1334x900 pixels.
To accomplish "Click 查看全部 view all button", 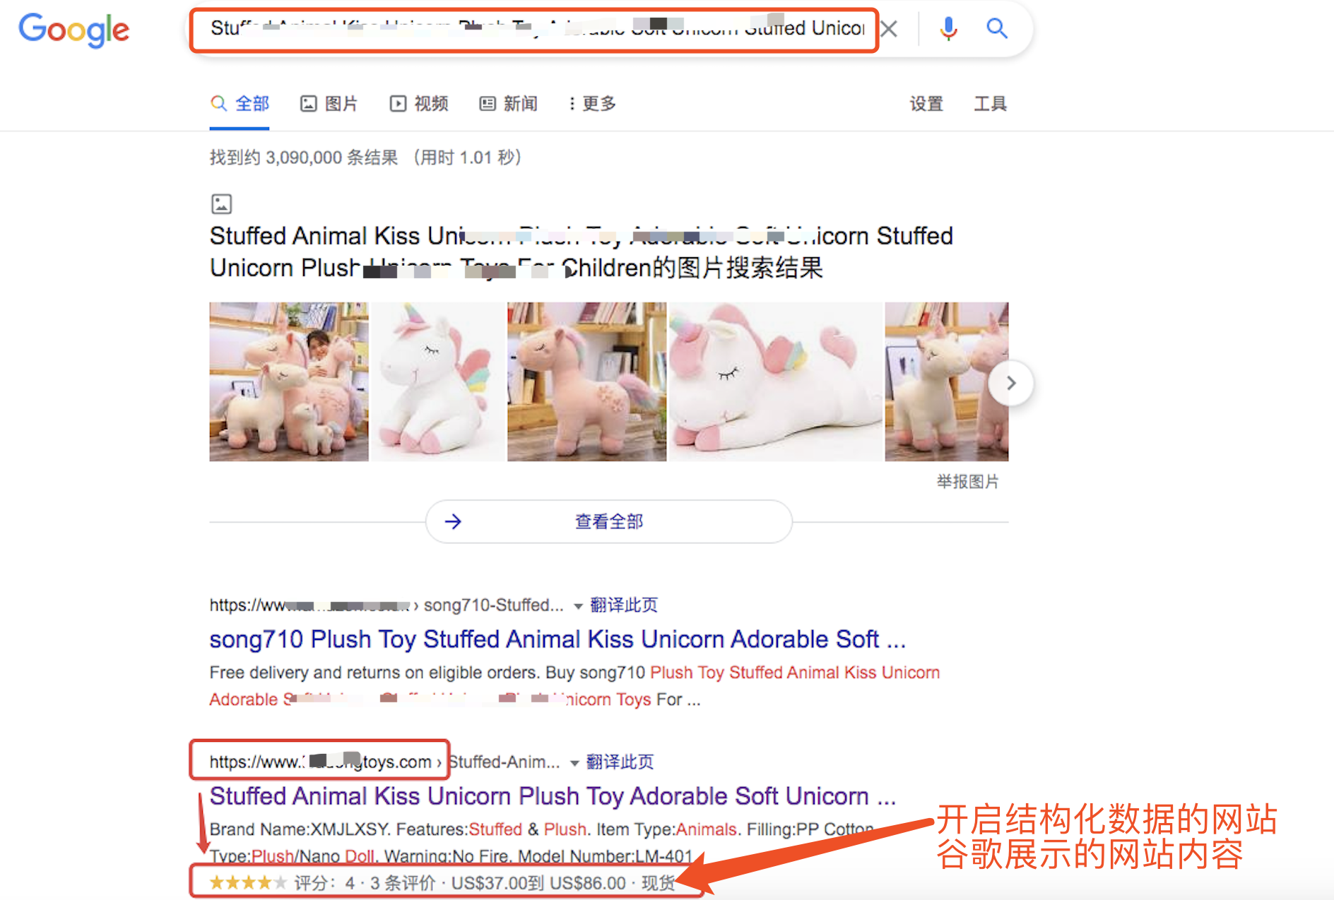I will coord(609,521).
